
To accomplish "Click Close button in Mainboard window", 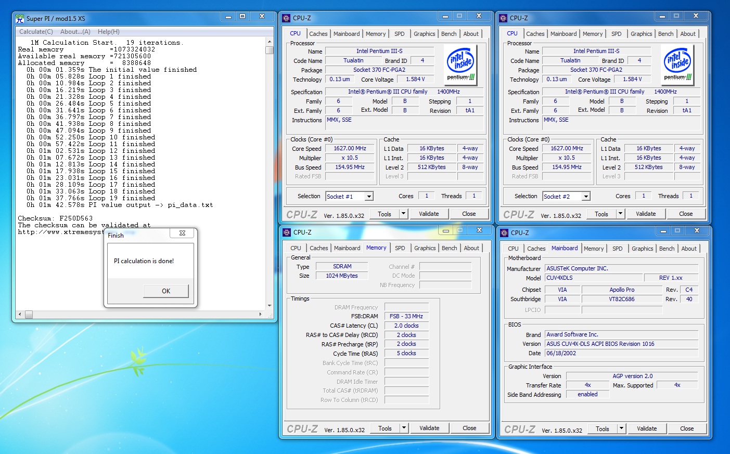I will pos(687,429).
